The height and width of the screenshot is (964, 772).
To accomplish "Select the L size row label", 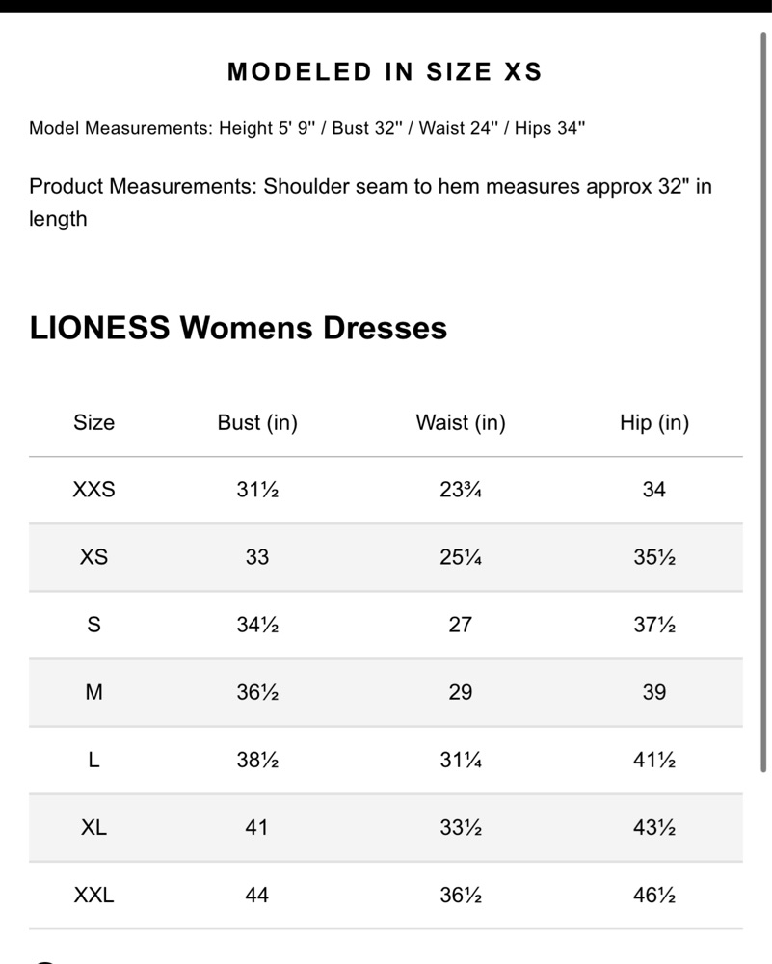I will [94, 760].
